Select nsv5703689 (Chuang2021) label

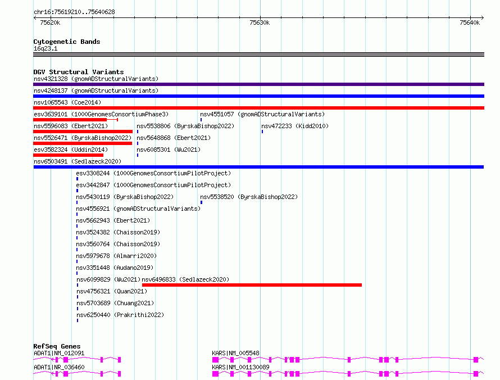pos(115,303)
